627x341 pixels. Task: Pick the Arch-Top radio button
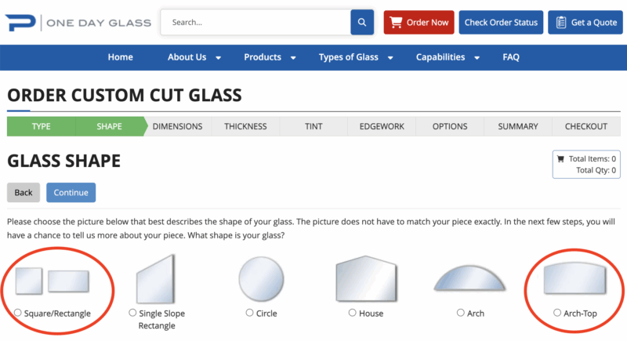coord(557,313)
